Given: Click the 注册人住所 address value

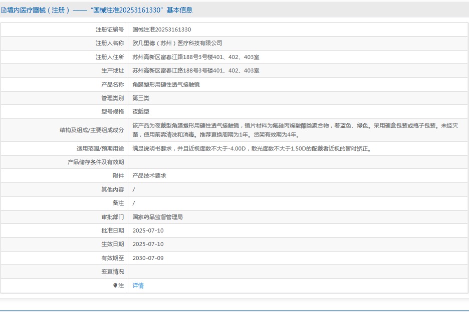Looking at the screenshot, I should click(195, 57).
